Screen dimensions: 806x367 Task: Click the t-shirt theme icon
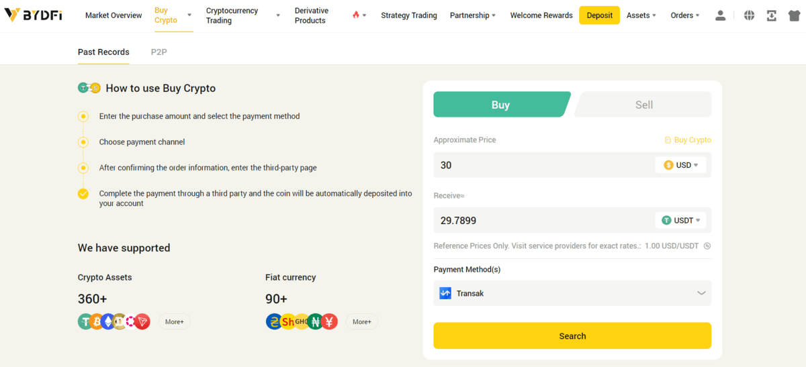click(x=792, y=15)
